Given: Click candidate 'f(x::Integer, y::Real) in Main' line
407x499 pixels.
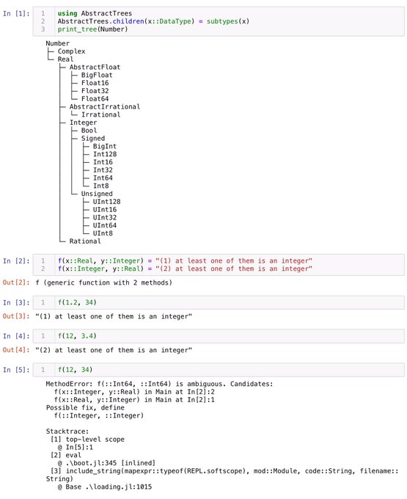Looking at the screenshot, I should coord(134,392).
